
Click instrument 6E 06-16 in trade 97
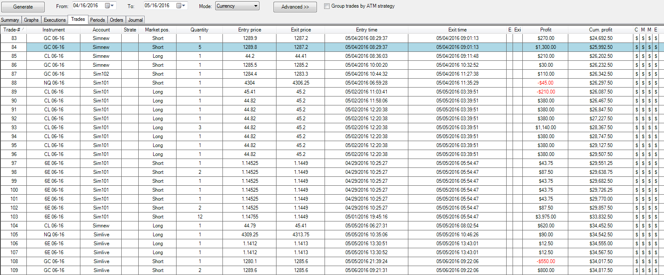pos(54,163)
